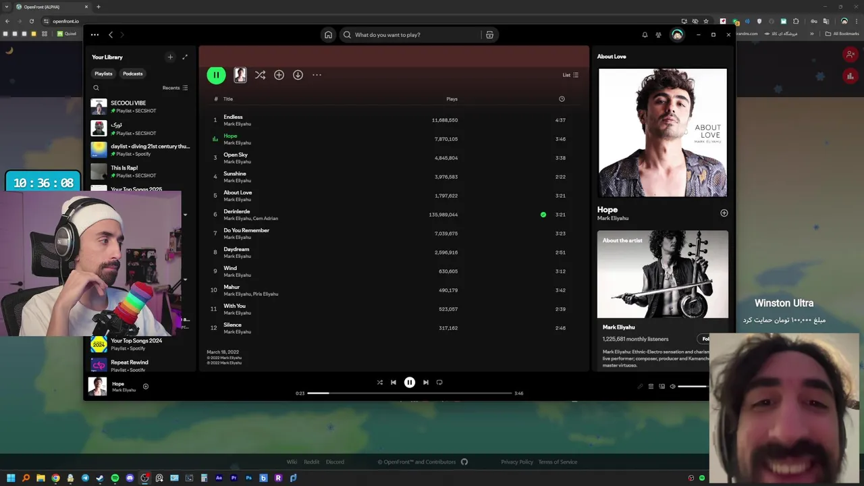Skip to previous track

click(394, 382)
